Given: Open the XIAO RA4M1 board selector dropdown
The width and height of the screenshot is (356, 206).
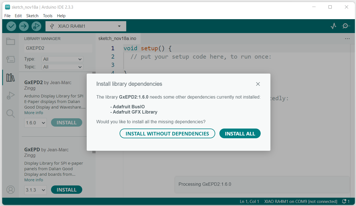Looking at the screenshot, I should [x=86, y=26].
